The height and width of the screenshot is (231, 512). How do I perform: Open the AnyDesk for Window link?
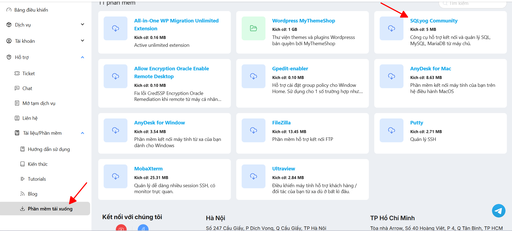(x=159, y=123)
